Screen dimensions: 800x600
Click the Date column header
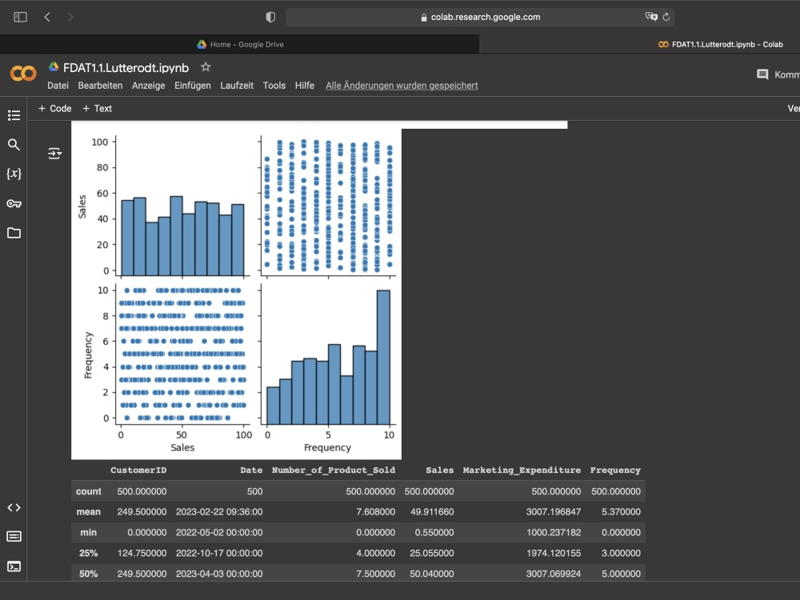251,470
